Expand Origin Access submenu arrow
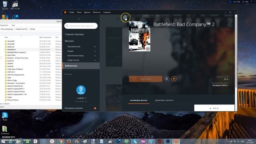This screenshot has height=144, width=256. coord(95,60)
